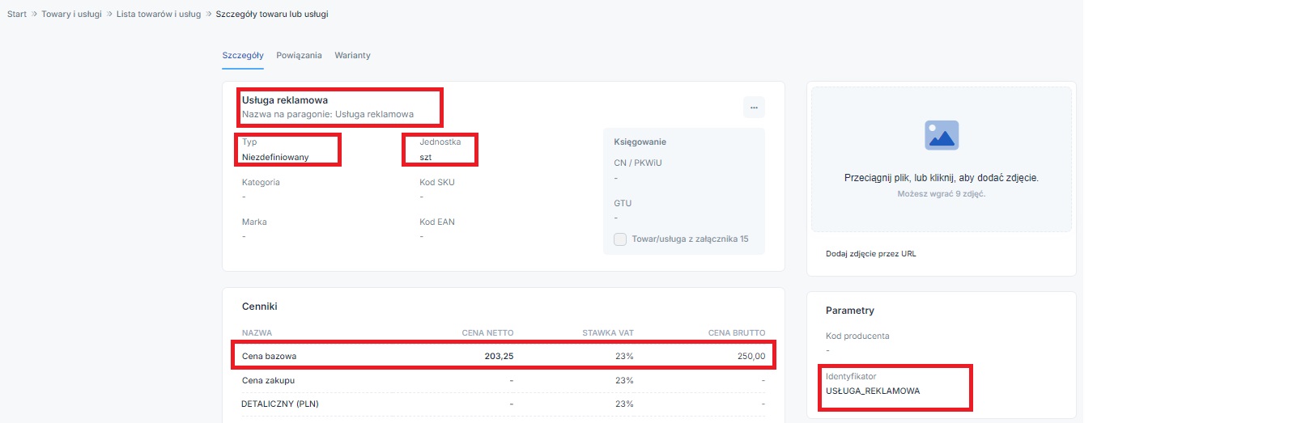This screenshot has height=423, width=1314.
Task: Click the szt unit value
Action: [426, 158]
